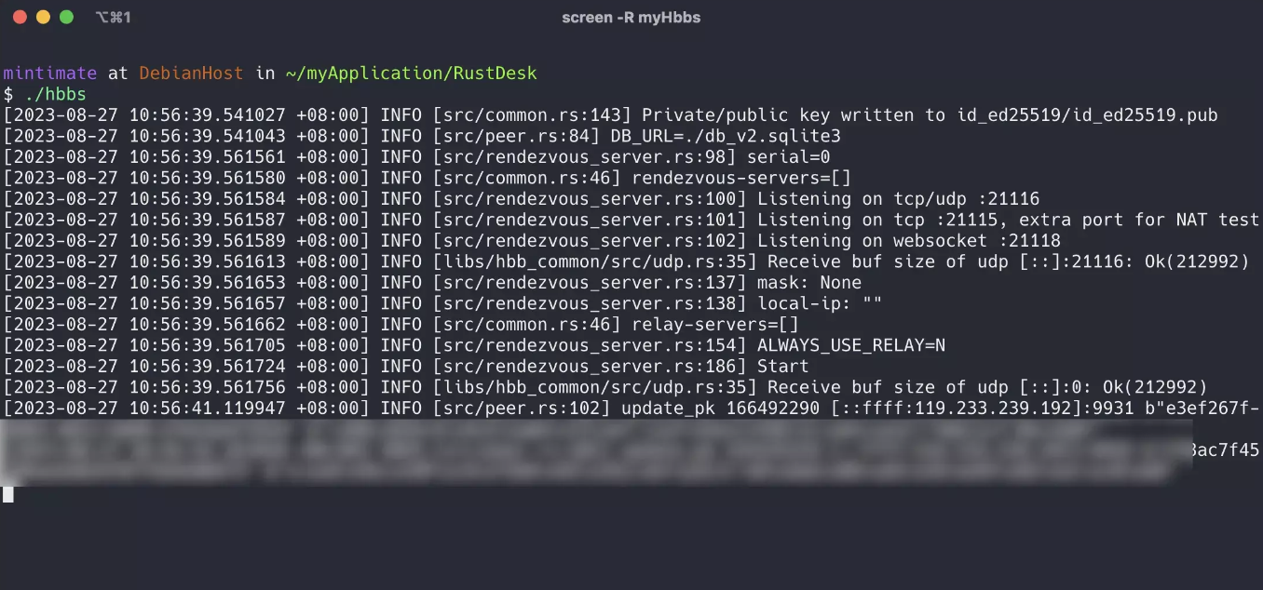
Task: Click the "relay-servers=[]" log entry
Action: (x=715, y=325)
